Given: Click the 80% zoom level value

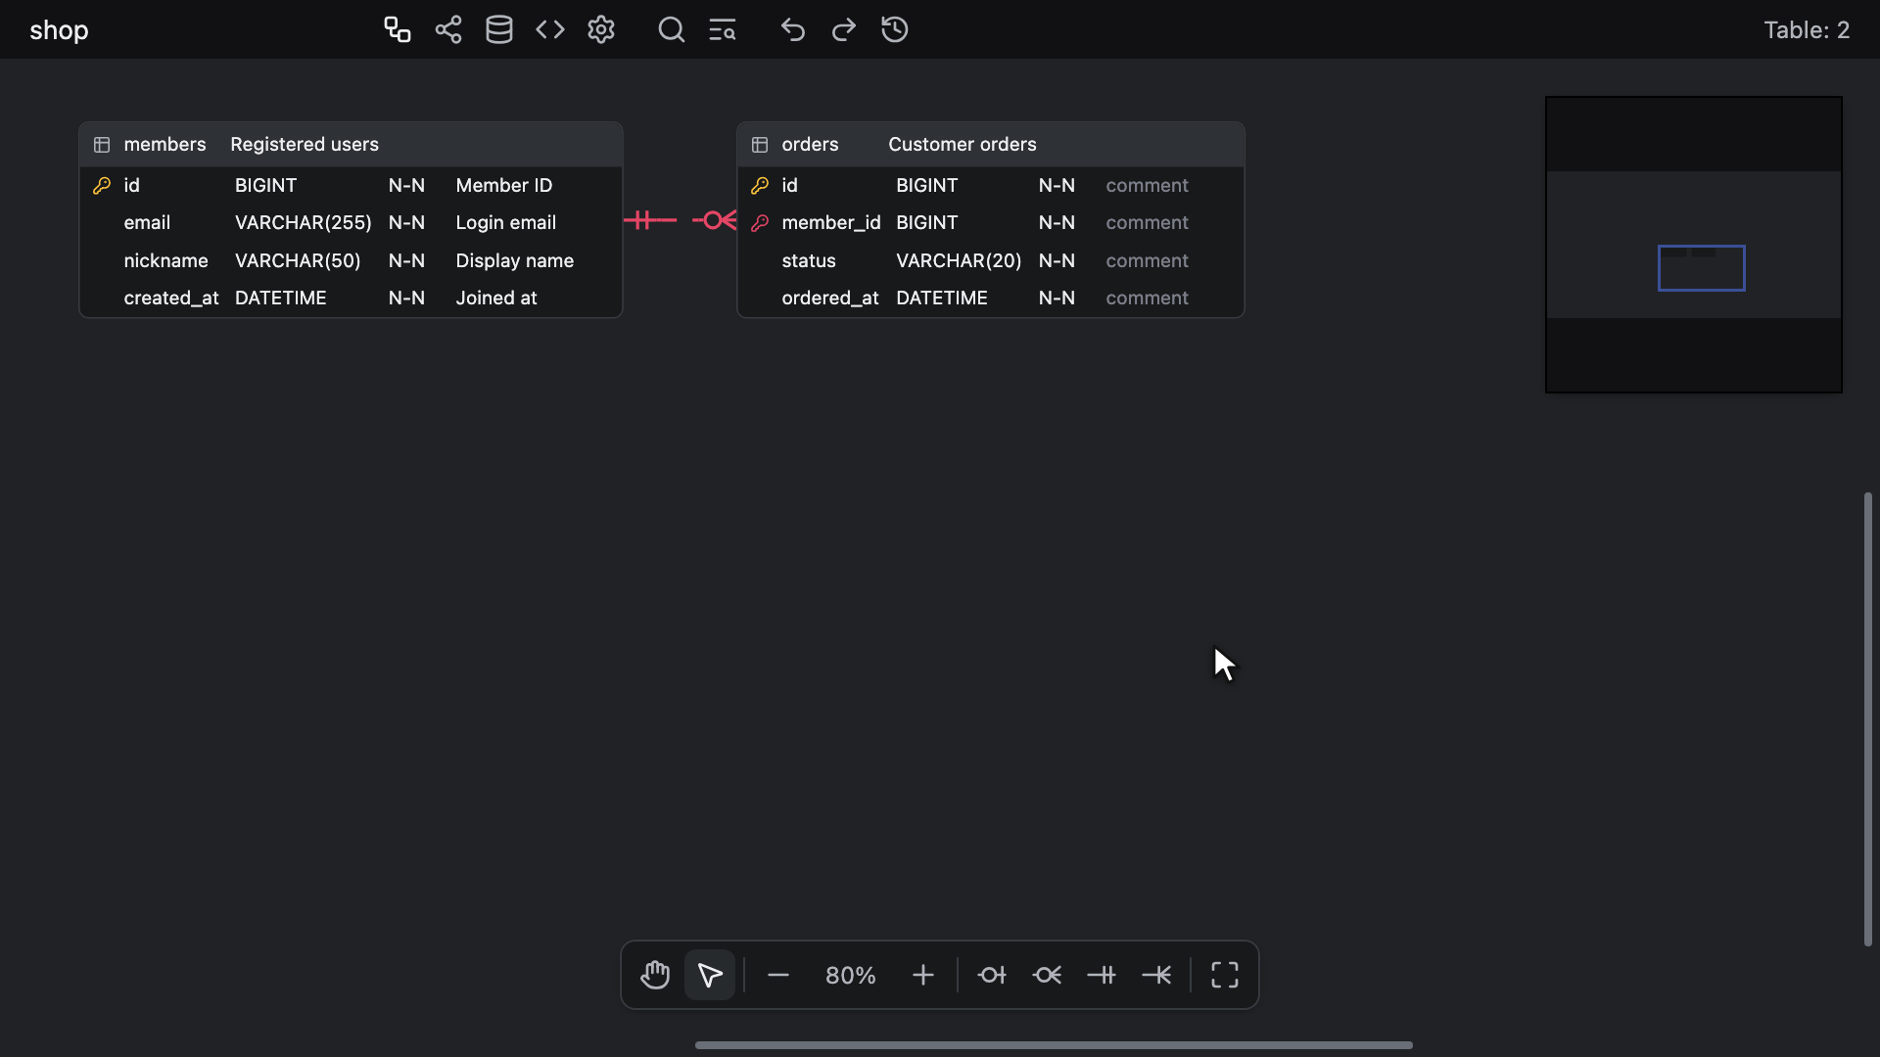Looking at the screenshot, I should tap(851, 975).
